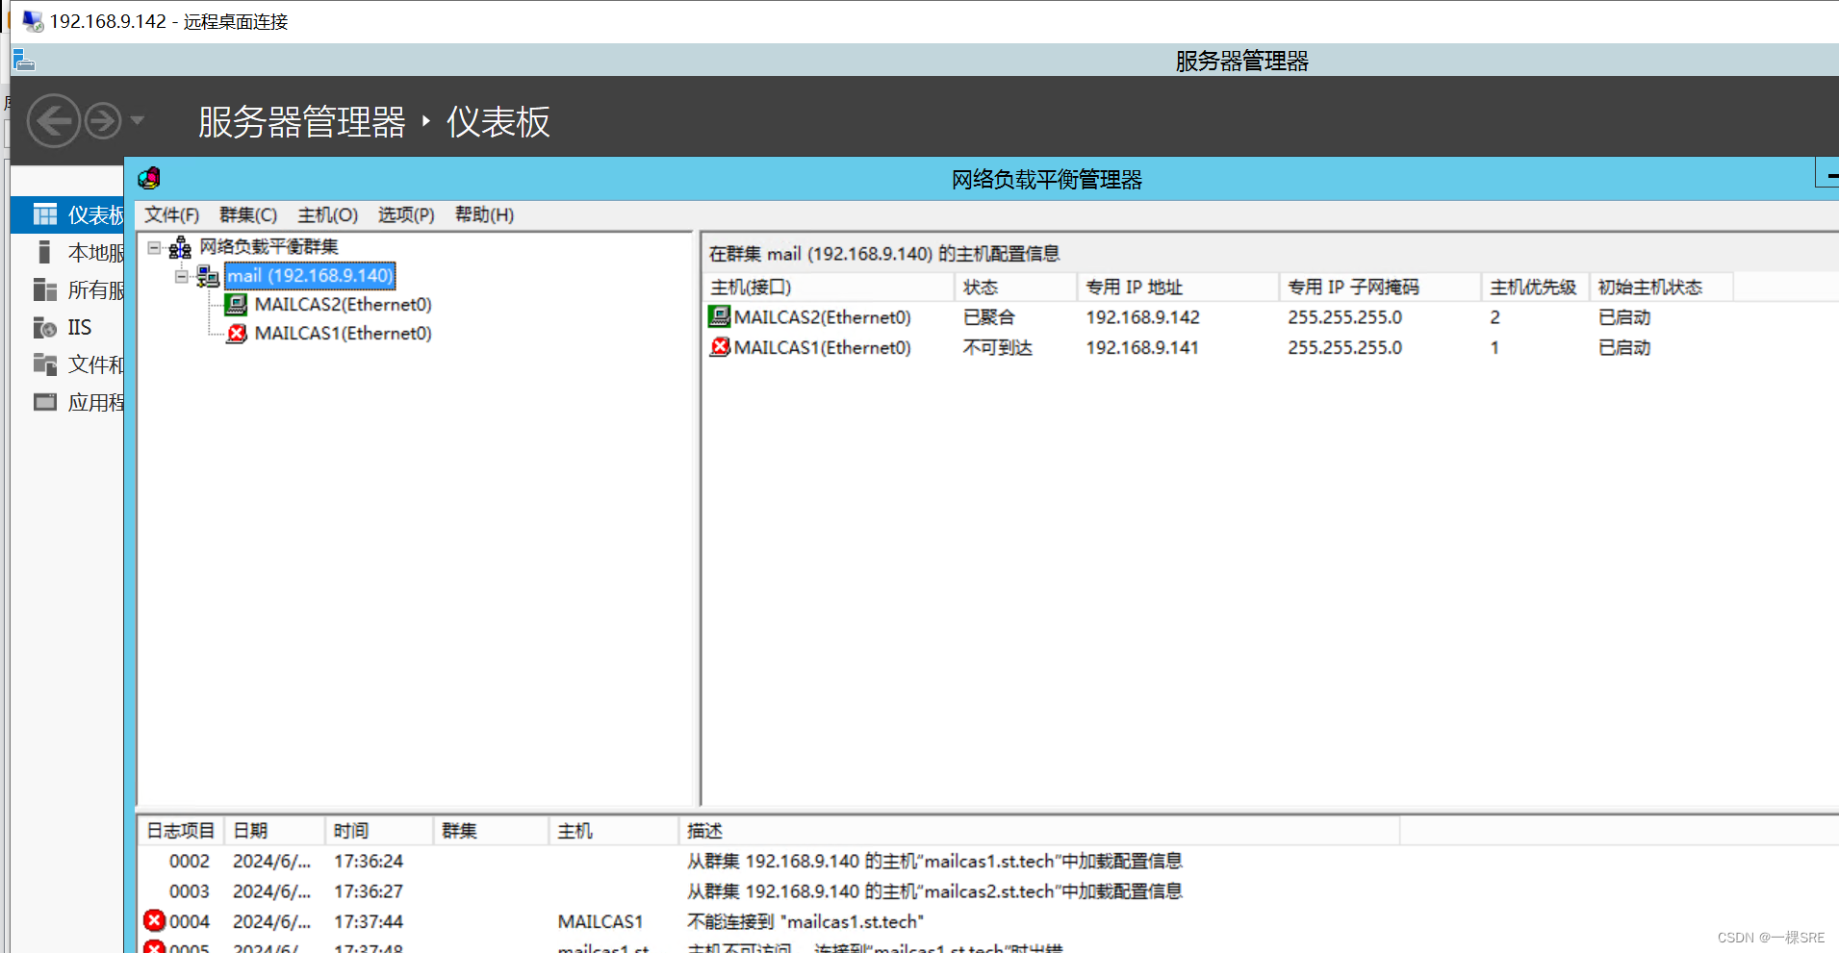The image size is (1839, 953).
Task: Select the 仪表板 sidebar item
Action: click(67, 214)
